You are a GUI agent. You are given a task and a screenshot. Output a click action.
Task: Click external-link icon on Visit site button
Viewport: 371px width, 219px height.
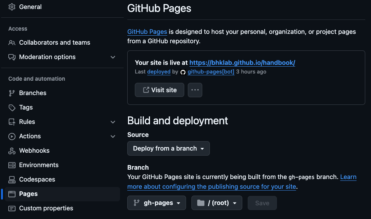[146, 90]
